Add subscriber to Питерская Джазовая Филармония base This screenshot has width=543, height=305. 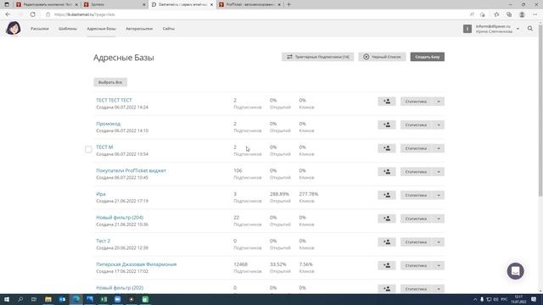tap(387, 265)
